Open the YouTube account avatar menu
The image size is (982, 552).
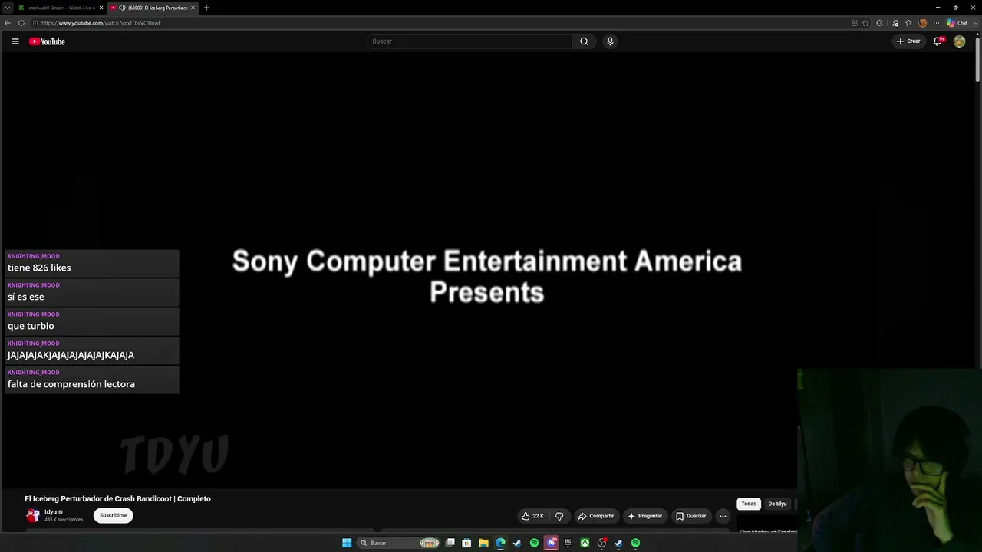[959, 41]
